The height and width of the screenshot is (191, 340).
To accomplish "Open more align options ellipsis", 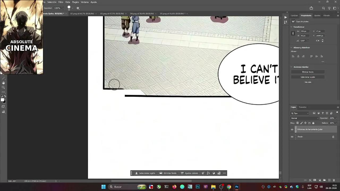I will [323, 62].
